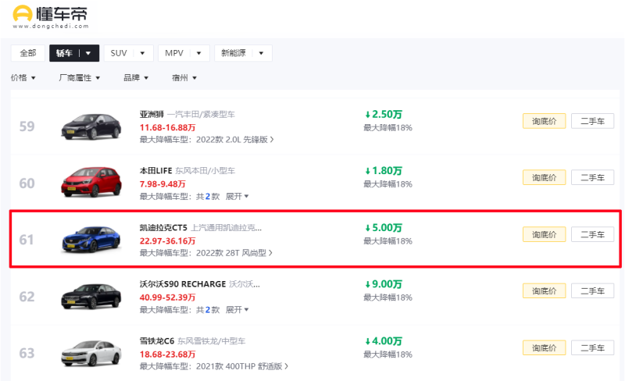Open the 品牌 filter
The image size is (625, 381).
point(136,78)
